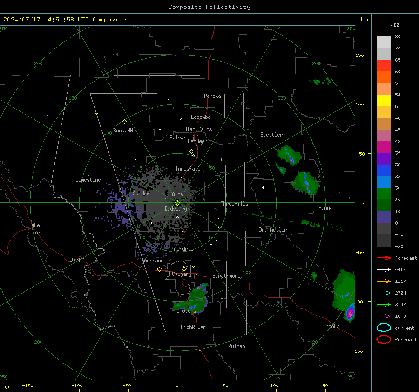Click the Strathmore label
This screenshot has width=419, height=392.
click(227, 276)
